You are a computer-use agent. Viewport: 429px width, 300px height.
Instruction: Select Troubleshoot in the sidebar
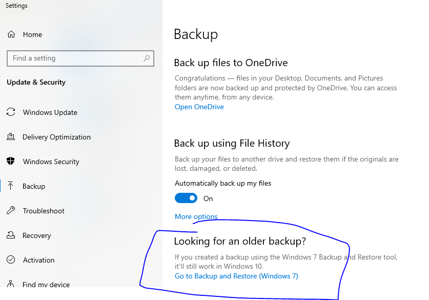(44, 211)
